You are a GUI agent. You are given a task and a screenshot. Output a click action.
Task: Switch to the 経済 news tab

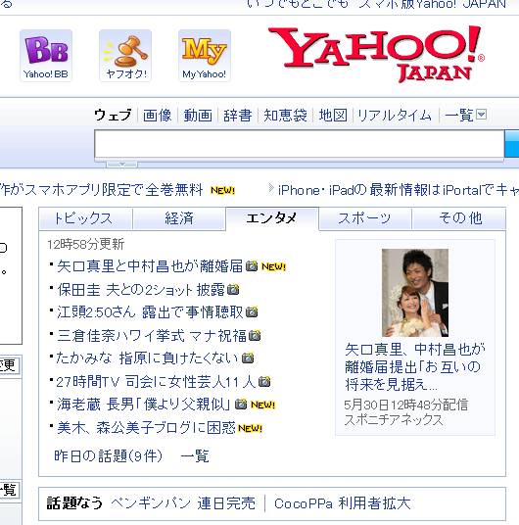[x=179, y=218]
